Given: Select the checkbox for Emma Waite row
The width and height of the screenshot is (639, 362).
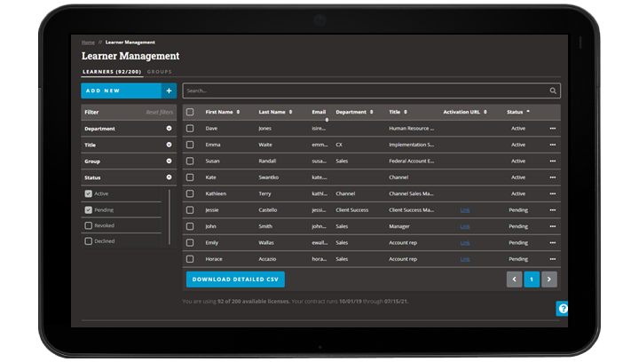Looking at the screenshot, I should pos(190,145).
